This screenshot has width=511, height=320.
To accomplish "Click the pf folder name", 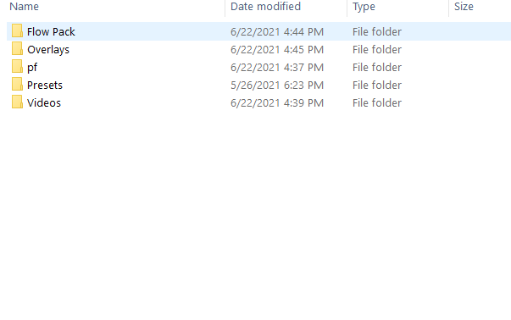I will tap(32, 68).
